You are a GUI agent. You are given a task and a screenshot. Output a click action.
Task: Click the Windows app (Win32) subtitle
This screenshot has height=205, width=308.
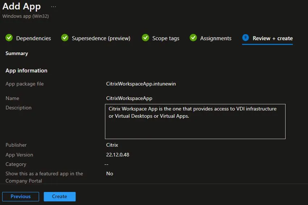point(26,16)
